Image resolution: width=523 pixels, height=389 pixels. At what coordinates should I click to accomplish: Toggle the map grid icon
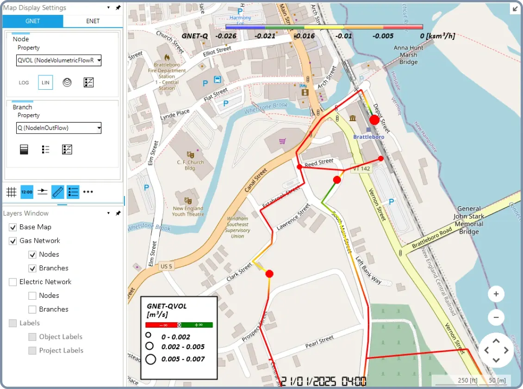coord(12,191)
